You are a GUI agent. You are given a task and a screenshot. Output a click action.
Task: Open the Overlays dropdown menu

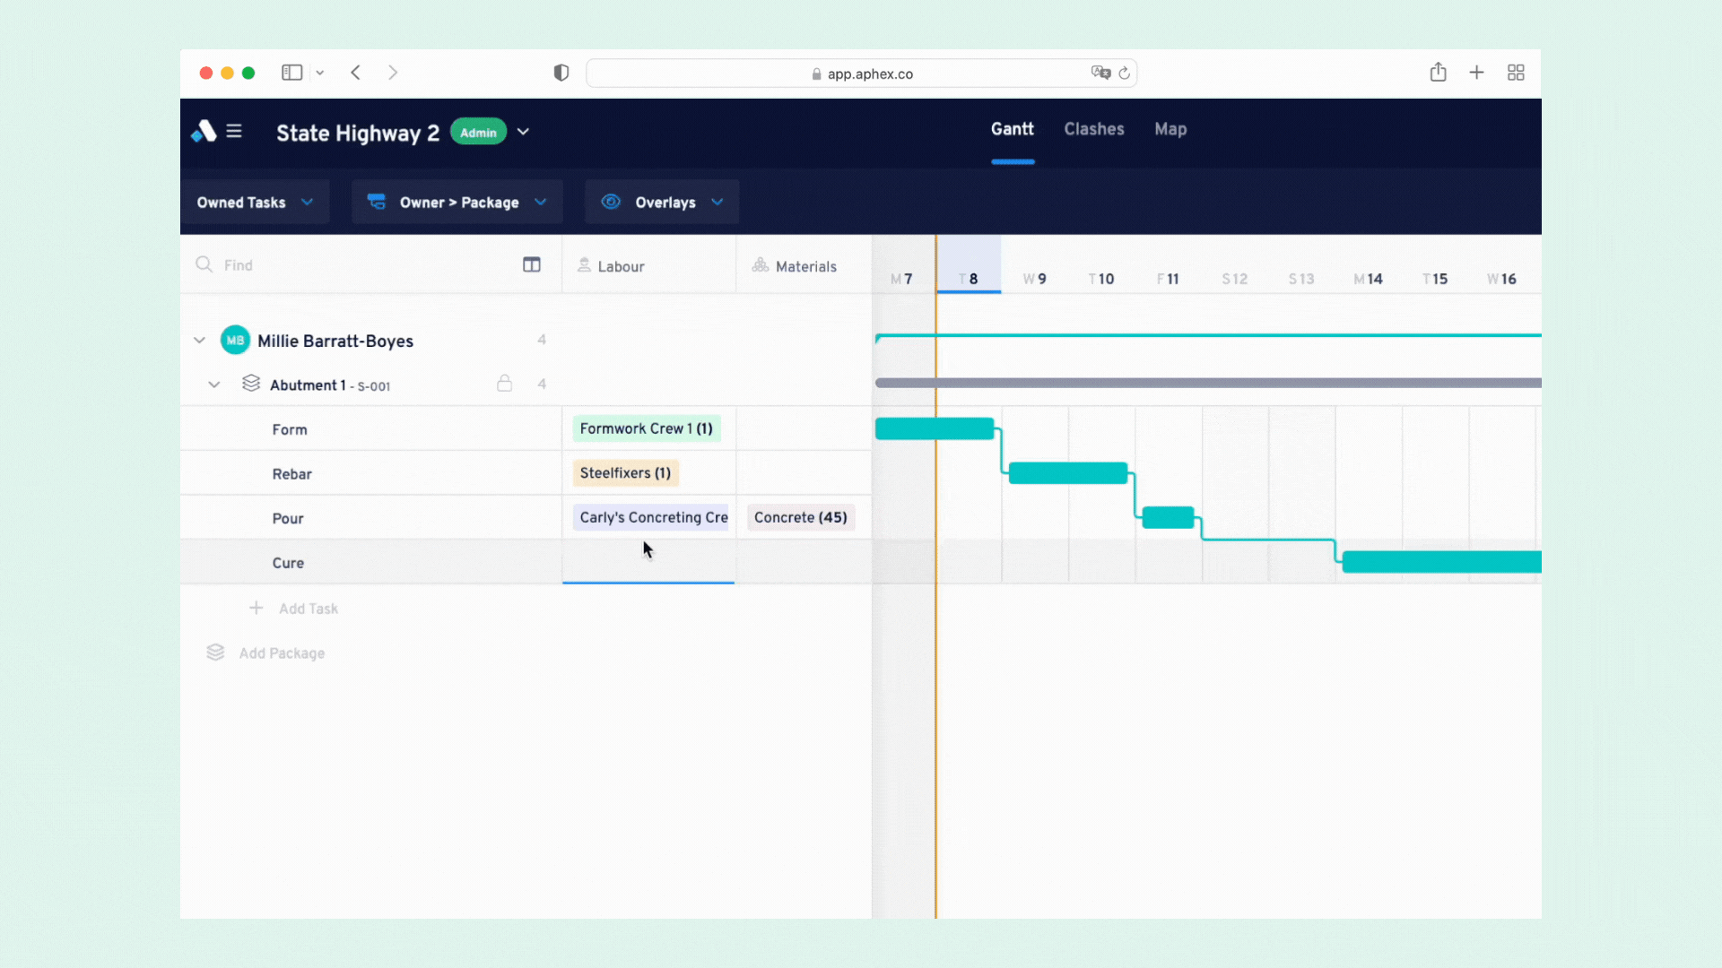pyautogui.click(x=662, y=202)
